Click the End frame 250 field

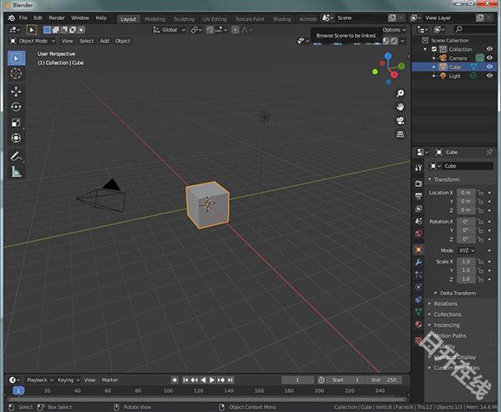click(384, 379)
